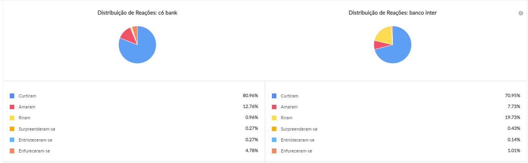Click the "Distribuição de Reações: c6 bank" title
Viewport: 528px width, 163px height.
137,13
